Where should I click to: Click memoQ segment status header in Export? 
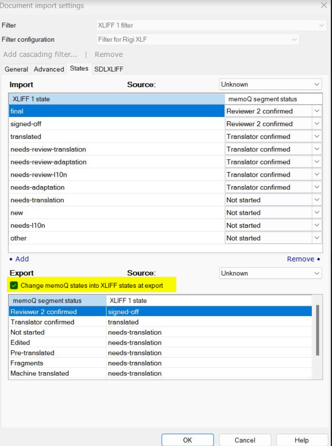[58, 301]
